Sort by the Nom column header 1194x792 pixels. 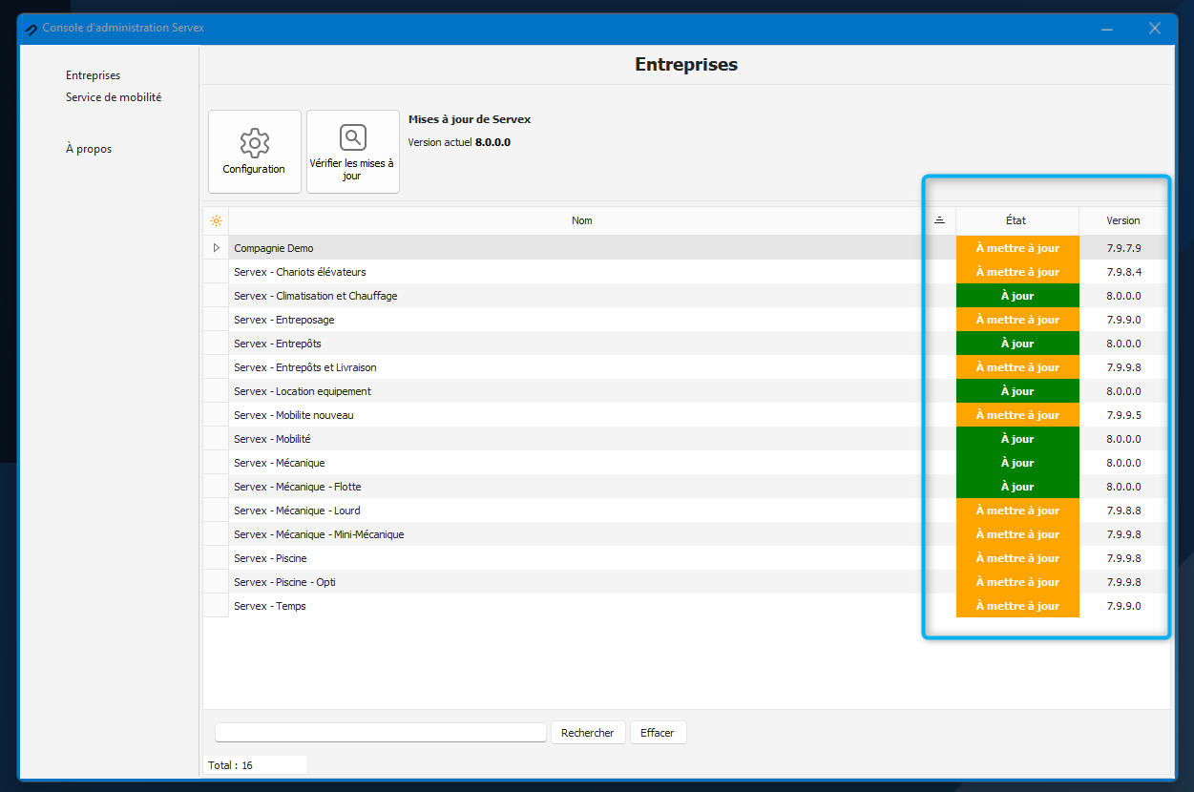click(581, 220)
